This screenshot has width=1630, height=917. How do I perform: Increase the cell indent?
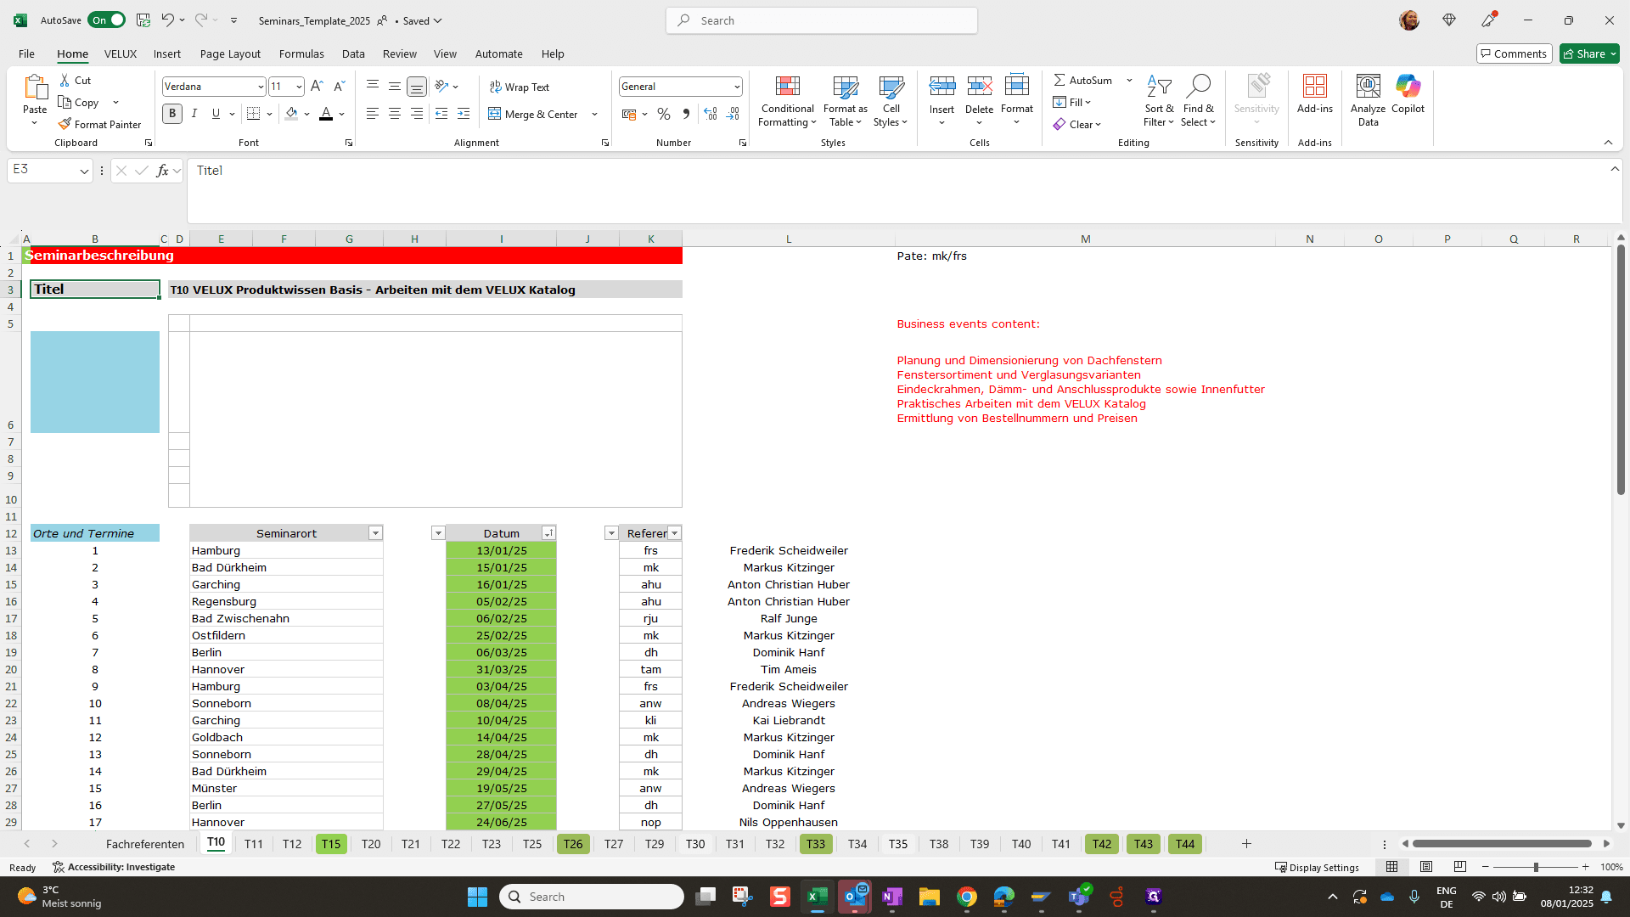[463, 113]
